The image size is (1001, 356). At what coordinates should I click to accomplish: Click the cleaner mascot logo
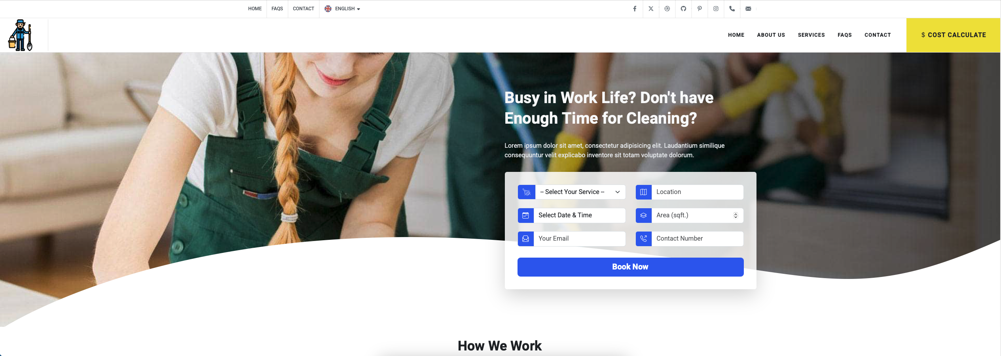20,35
